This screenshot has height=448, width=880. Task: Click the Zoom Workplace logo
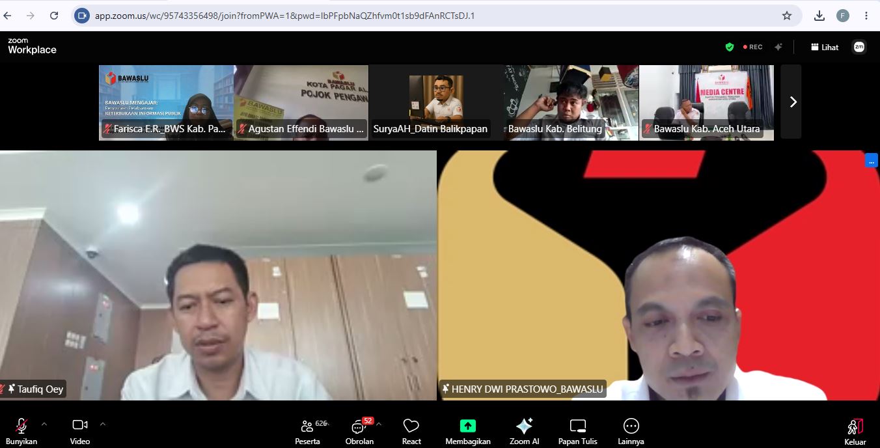pyautogui.click(x=32, y=46)
